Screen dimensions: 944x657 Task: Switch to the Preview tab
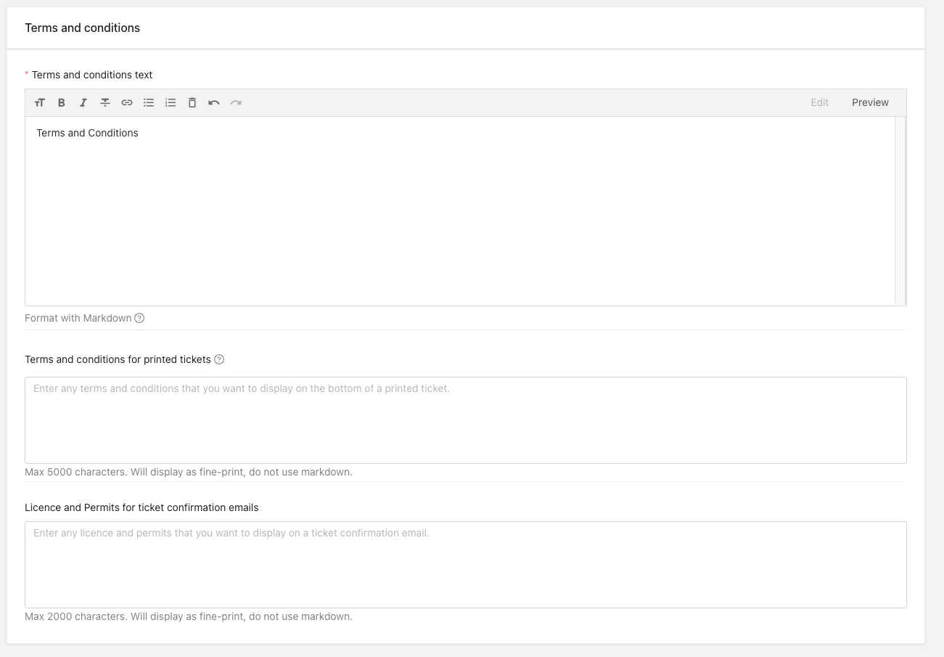870,103
